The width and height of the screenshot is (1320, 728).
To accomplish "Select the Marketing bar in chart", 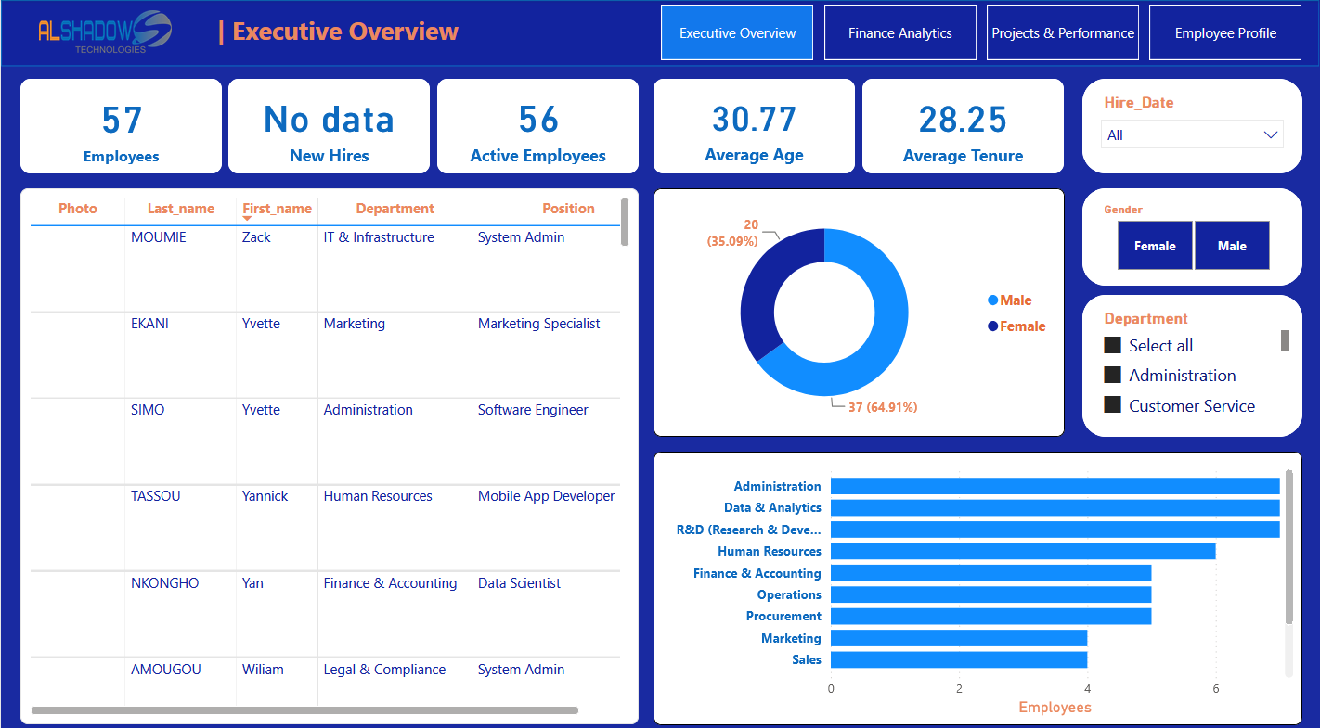I will (x=959, y=638).
